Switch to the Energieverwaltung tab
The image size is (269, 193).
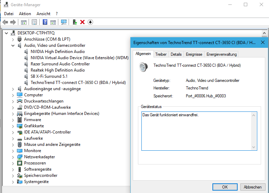click(221, 54)
